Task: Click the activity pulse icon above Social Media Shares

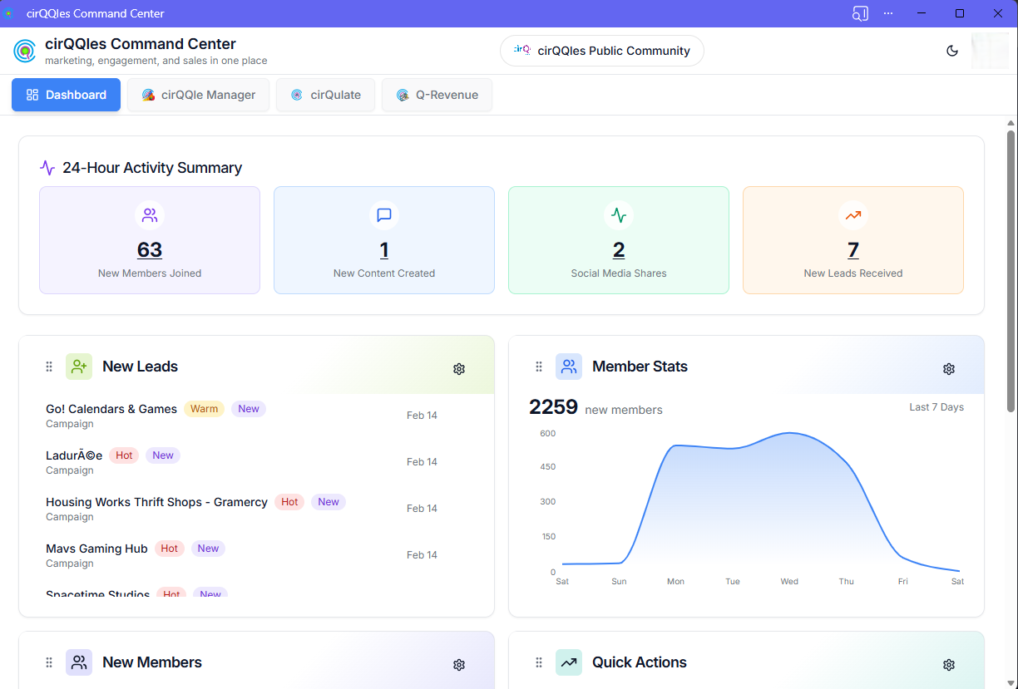Action: coord(618,214)
